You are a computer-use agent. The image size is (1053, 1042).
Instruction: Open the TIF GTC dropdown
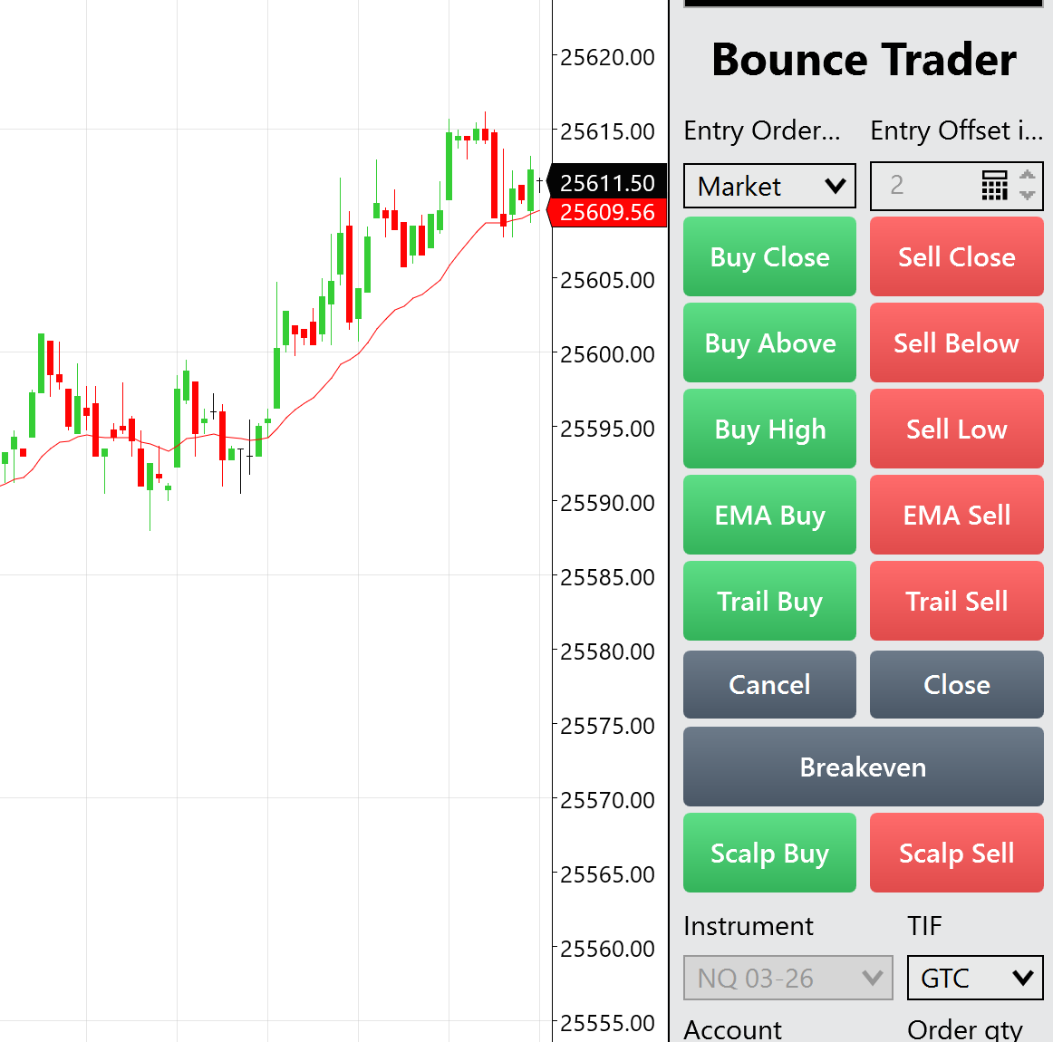pyautogui.click(x=975, y=978)
